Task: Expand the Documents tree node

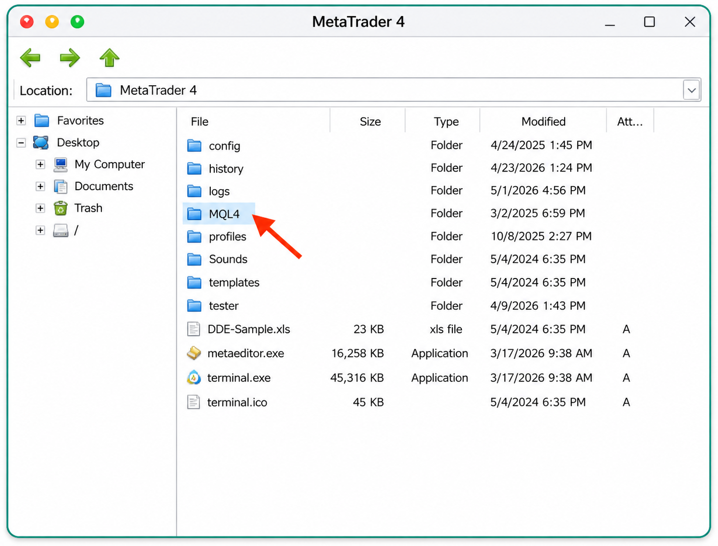Action: point(40,186)
